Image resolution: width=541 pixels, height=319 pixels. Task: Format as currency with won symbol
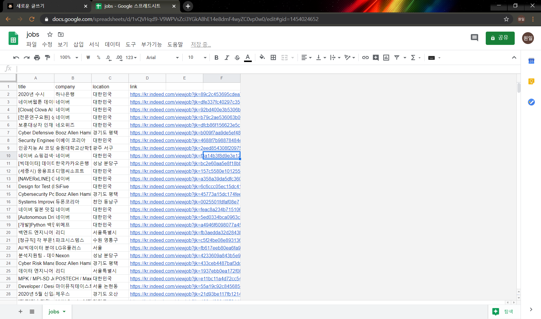tap(88, 58)
